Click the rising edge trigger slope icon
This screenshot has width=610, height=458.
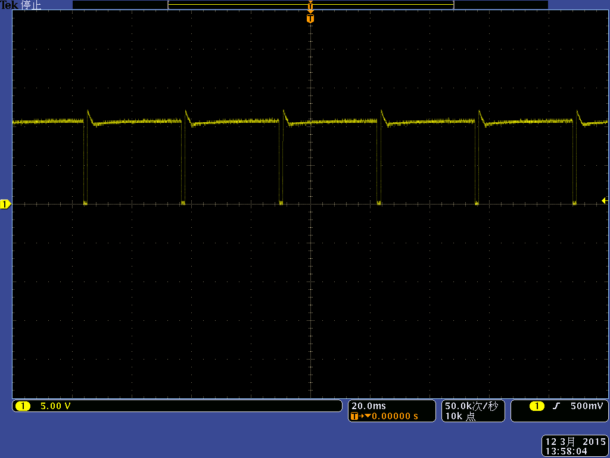[556, 406]
